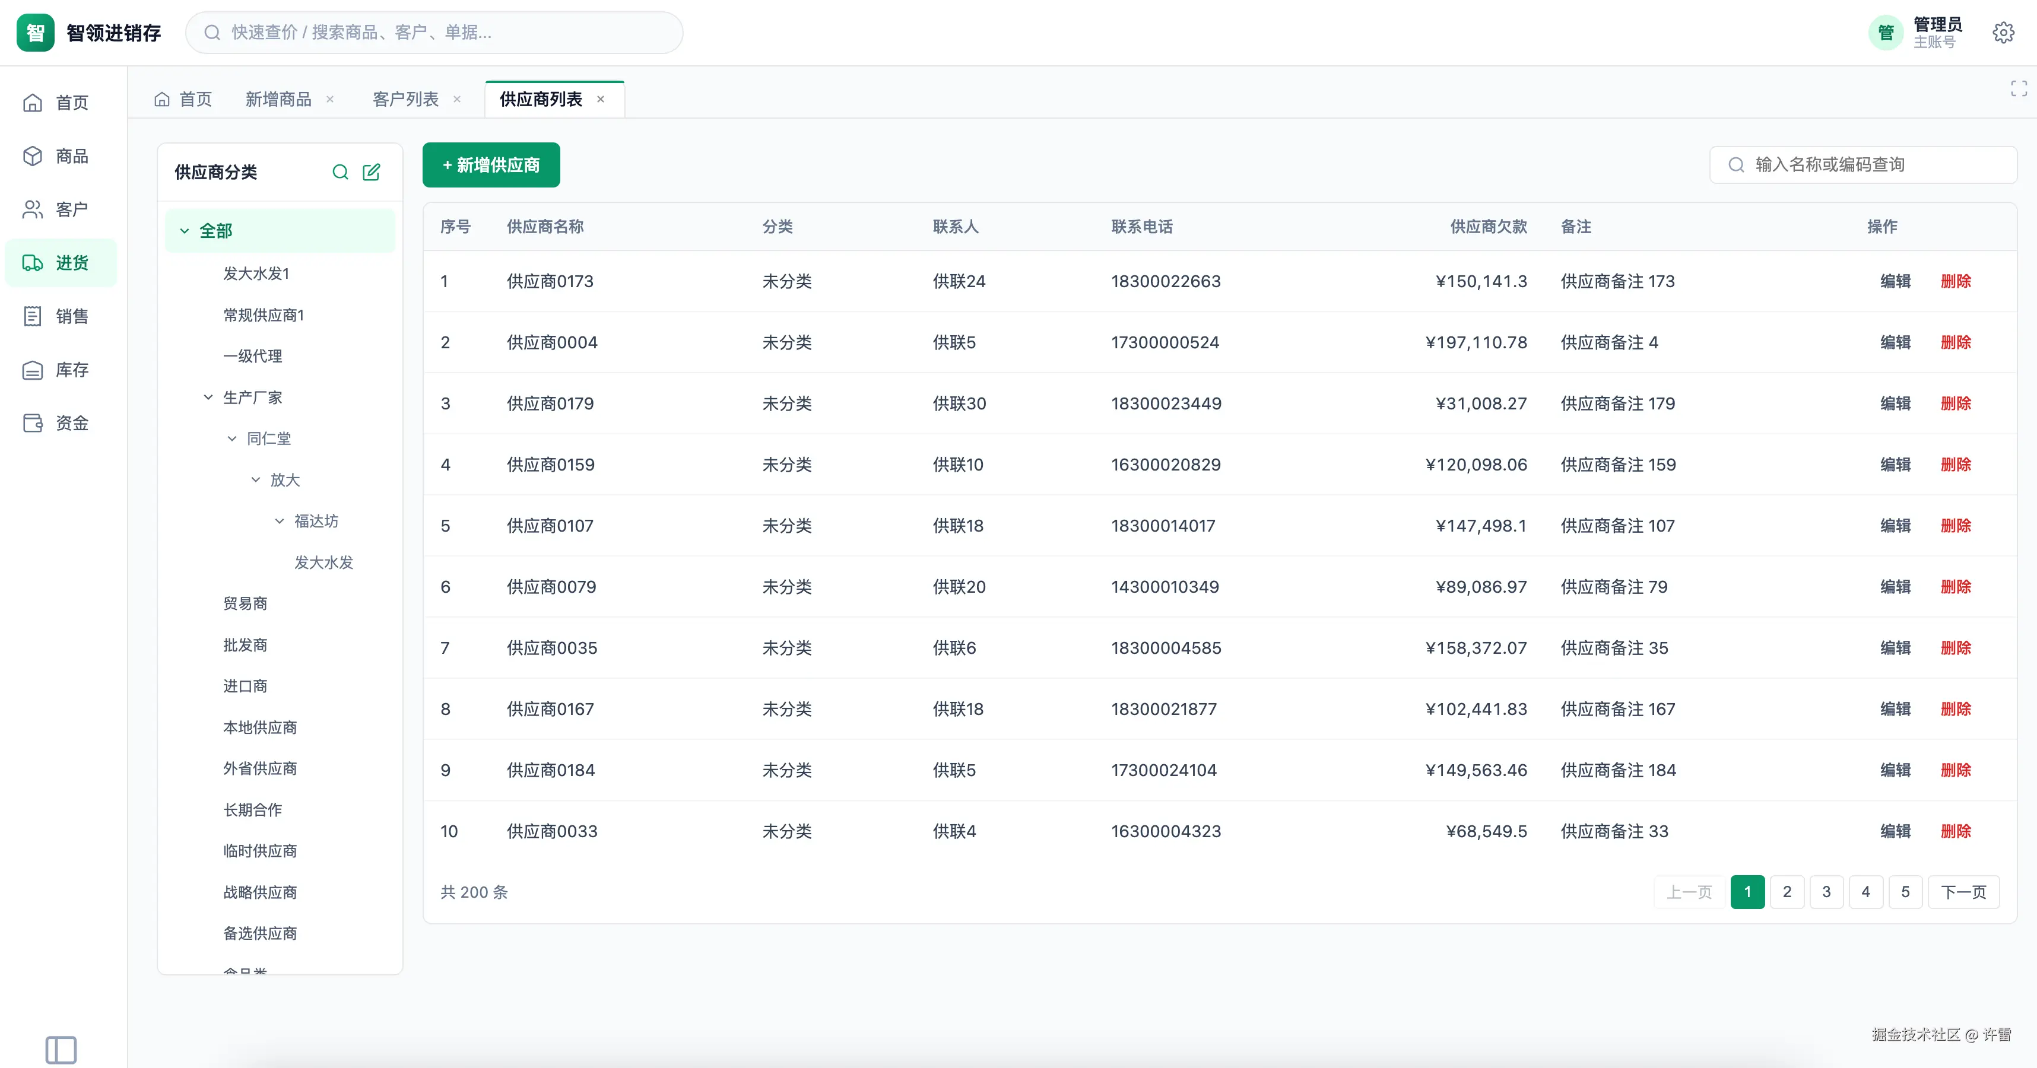Click the 供应商欠款 column header
Viewport: 2037px width, 1068px height.
click(x=1488, y=226)
